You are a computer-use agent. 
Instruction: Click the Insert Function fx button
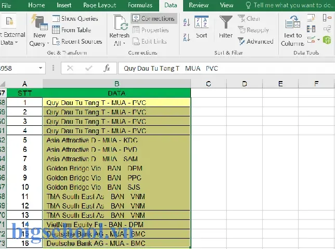tap(107, 68)
